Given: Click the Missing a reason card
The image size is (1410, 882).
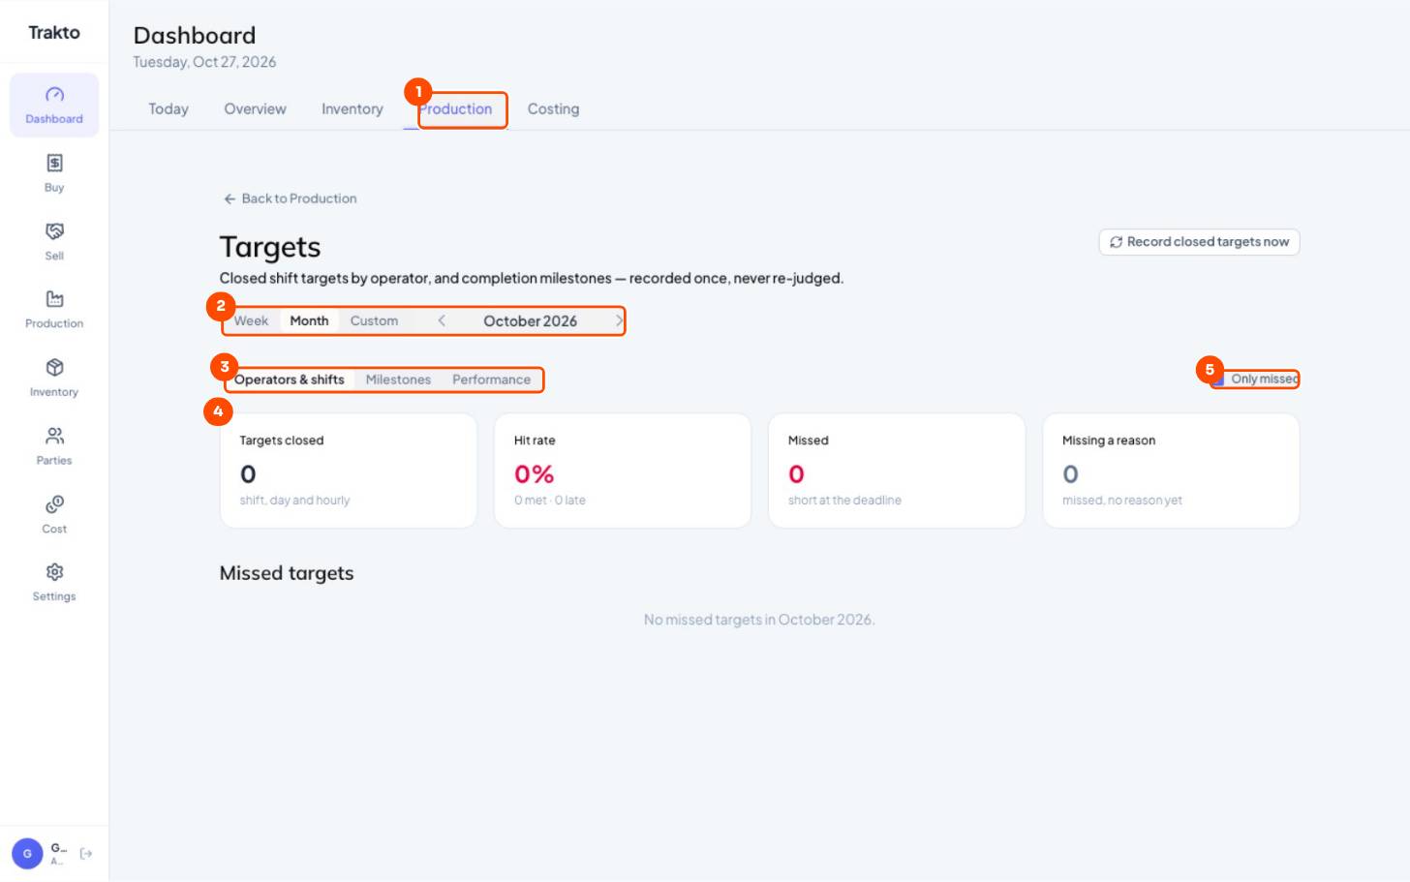Looking at the screenshot, I should point(1171,471).
